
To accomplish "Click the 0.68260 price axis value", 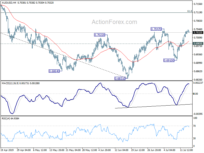I will point(198,80).
